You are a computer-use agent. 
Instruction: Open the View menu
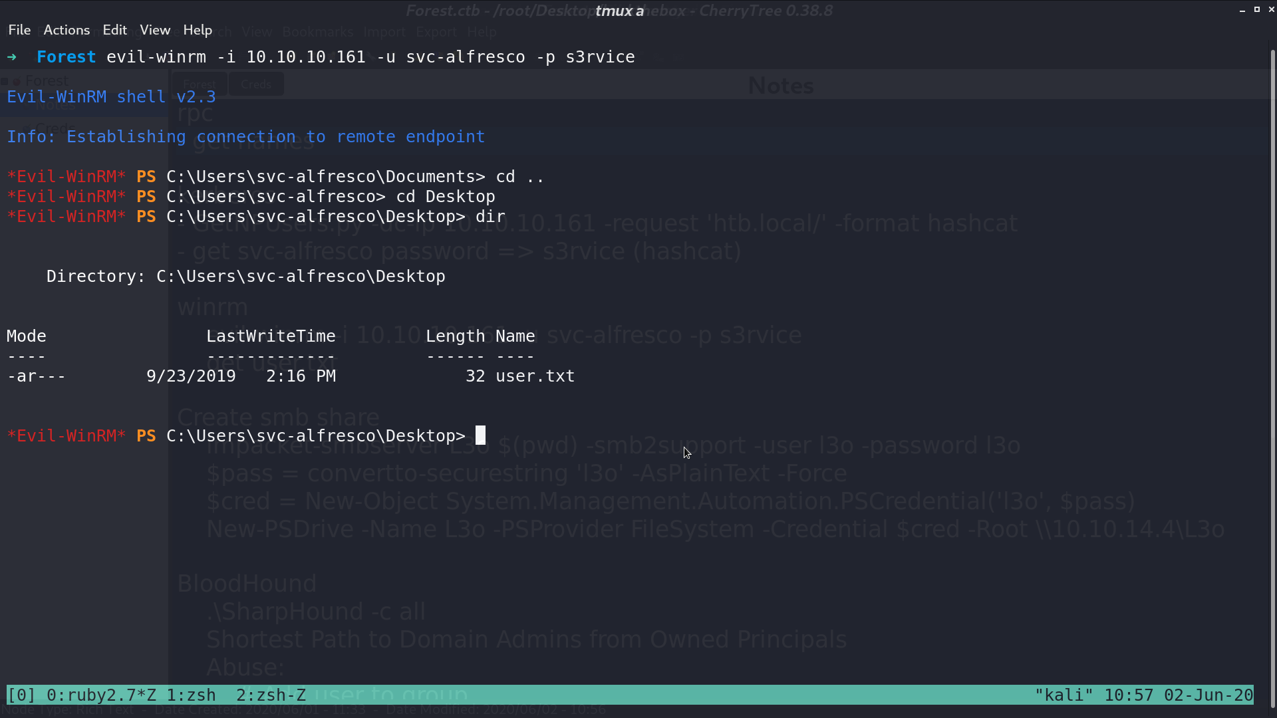(x=155, y=30)
